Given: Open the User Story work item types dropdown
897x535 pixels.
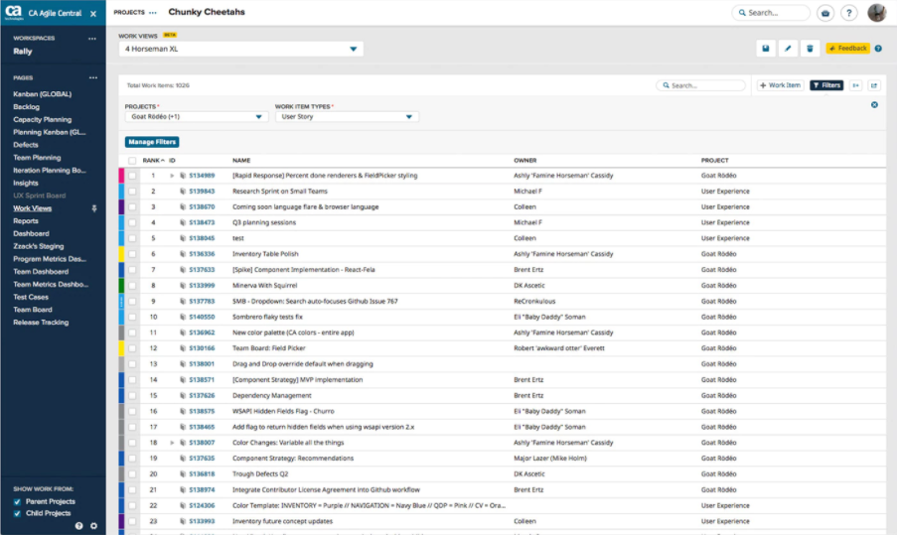Looking at the screenshot, I should tap(409, 116).
